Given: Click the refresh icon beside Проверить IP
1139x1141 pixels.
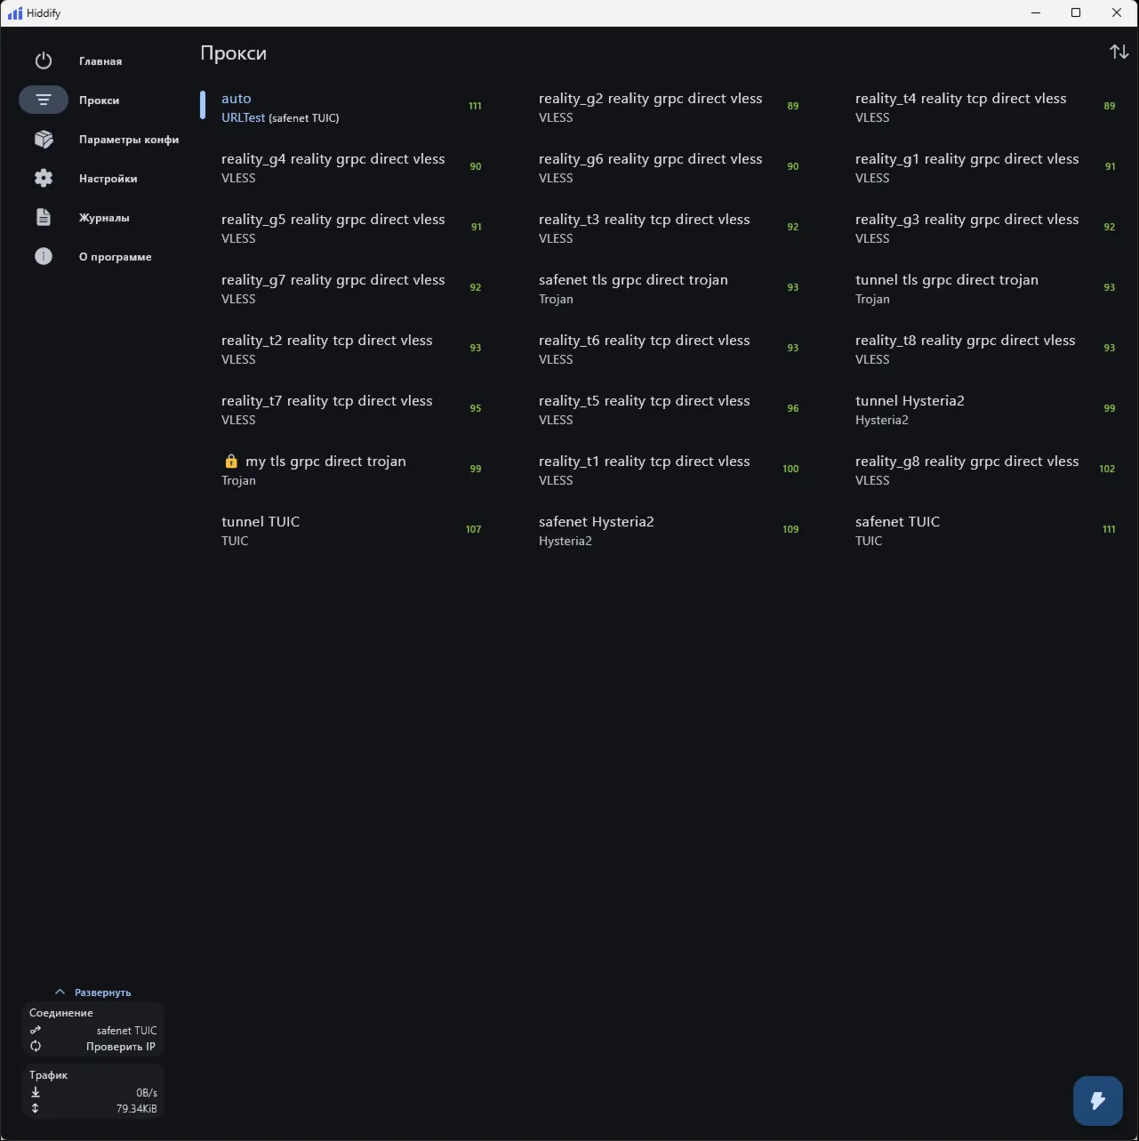Looking at the screenshot, I should (x=36, y=1047).
